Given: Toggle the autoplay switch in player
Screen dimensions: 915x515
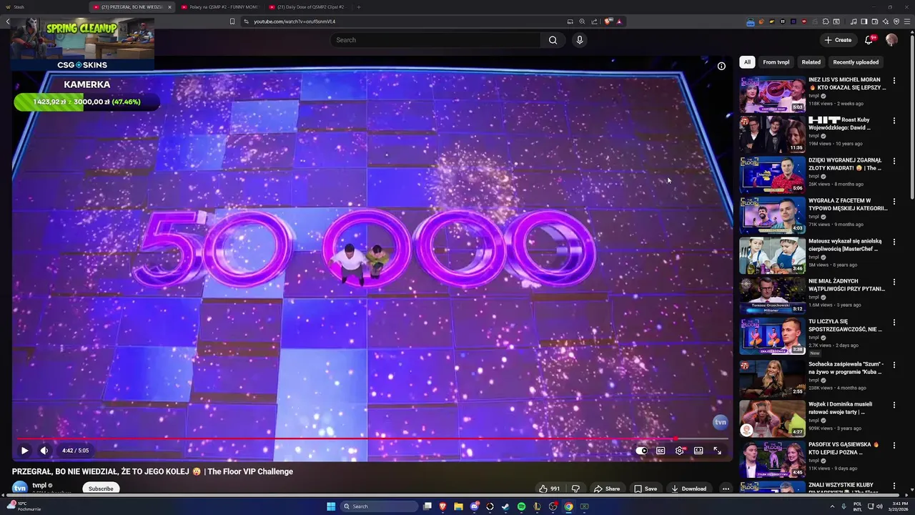Looking at the screenshot, I should pyautogui.click(x=641, y=451).
